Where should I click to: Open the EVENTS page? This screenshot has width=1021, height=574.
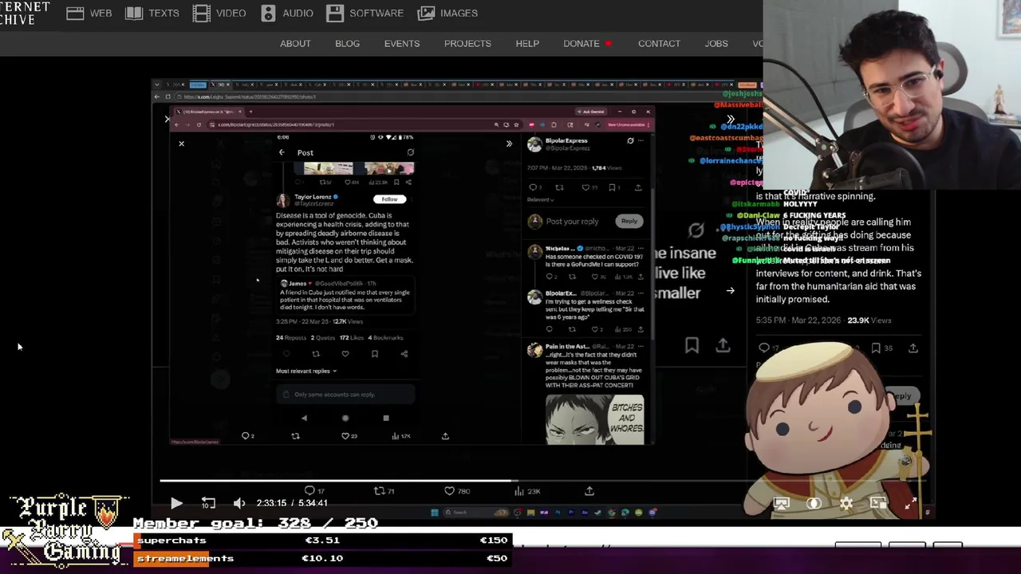[x=402, y=44]
